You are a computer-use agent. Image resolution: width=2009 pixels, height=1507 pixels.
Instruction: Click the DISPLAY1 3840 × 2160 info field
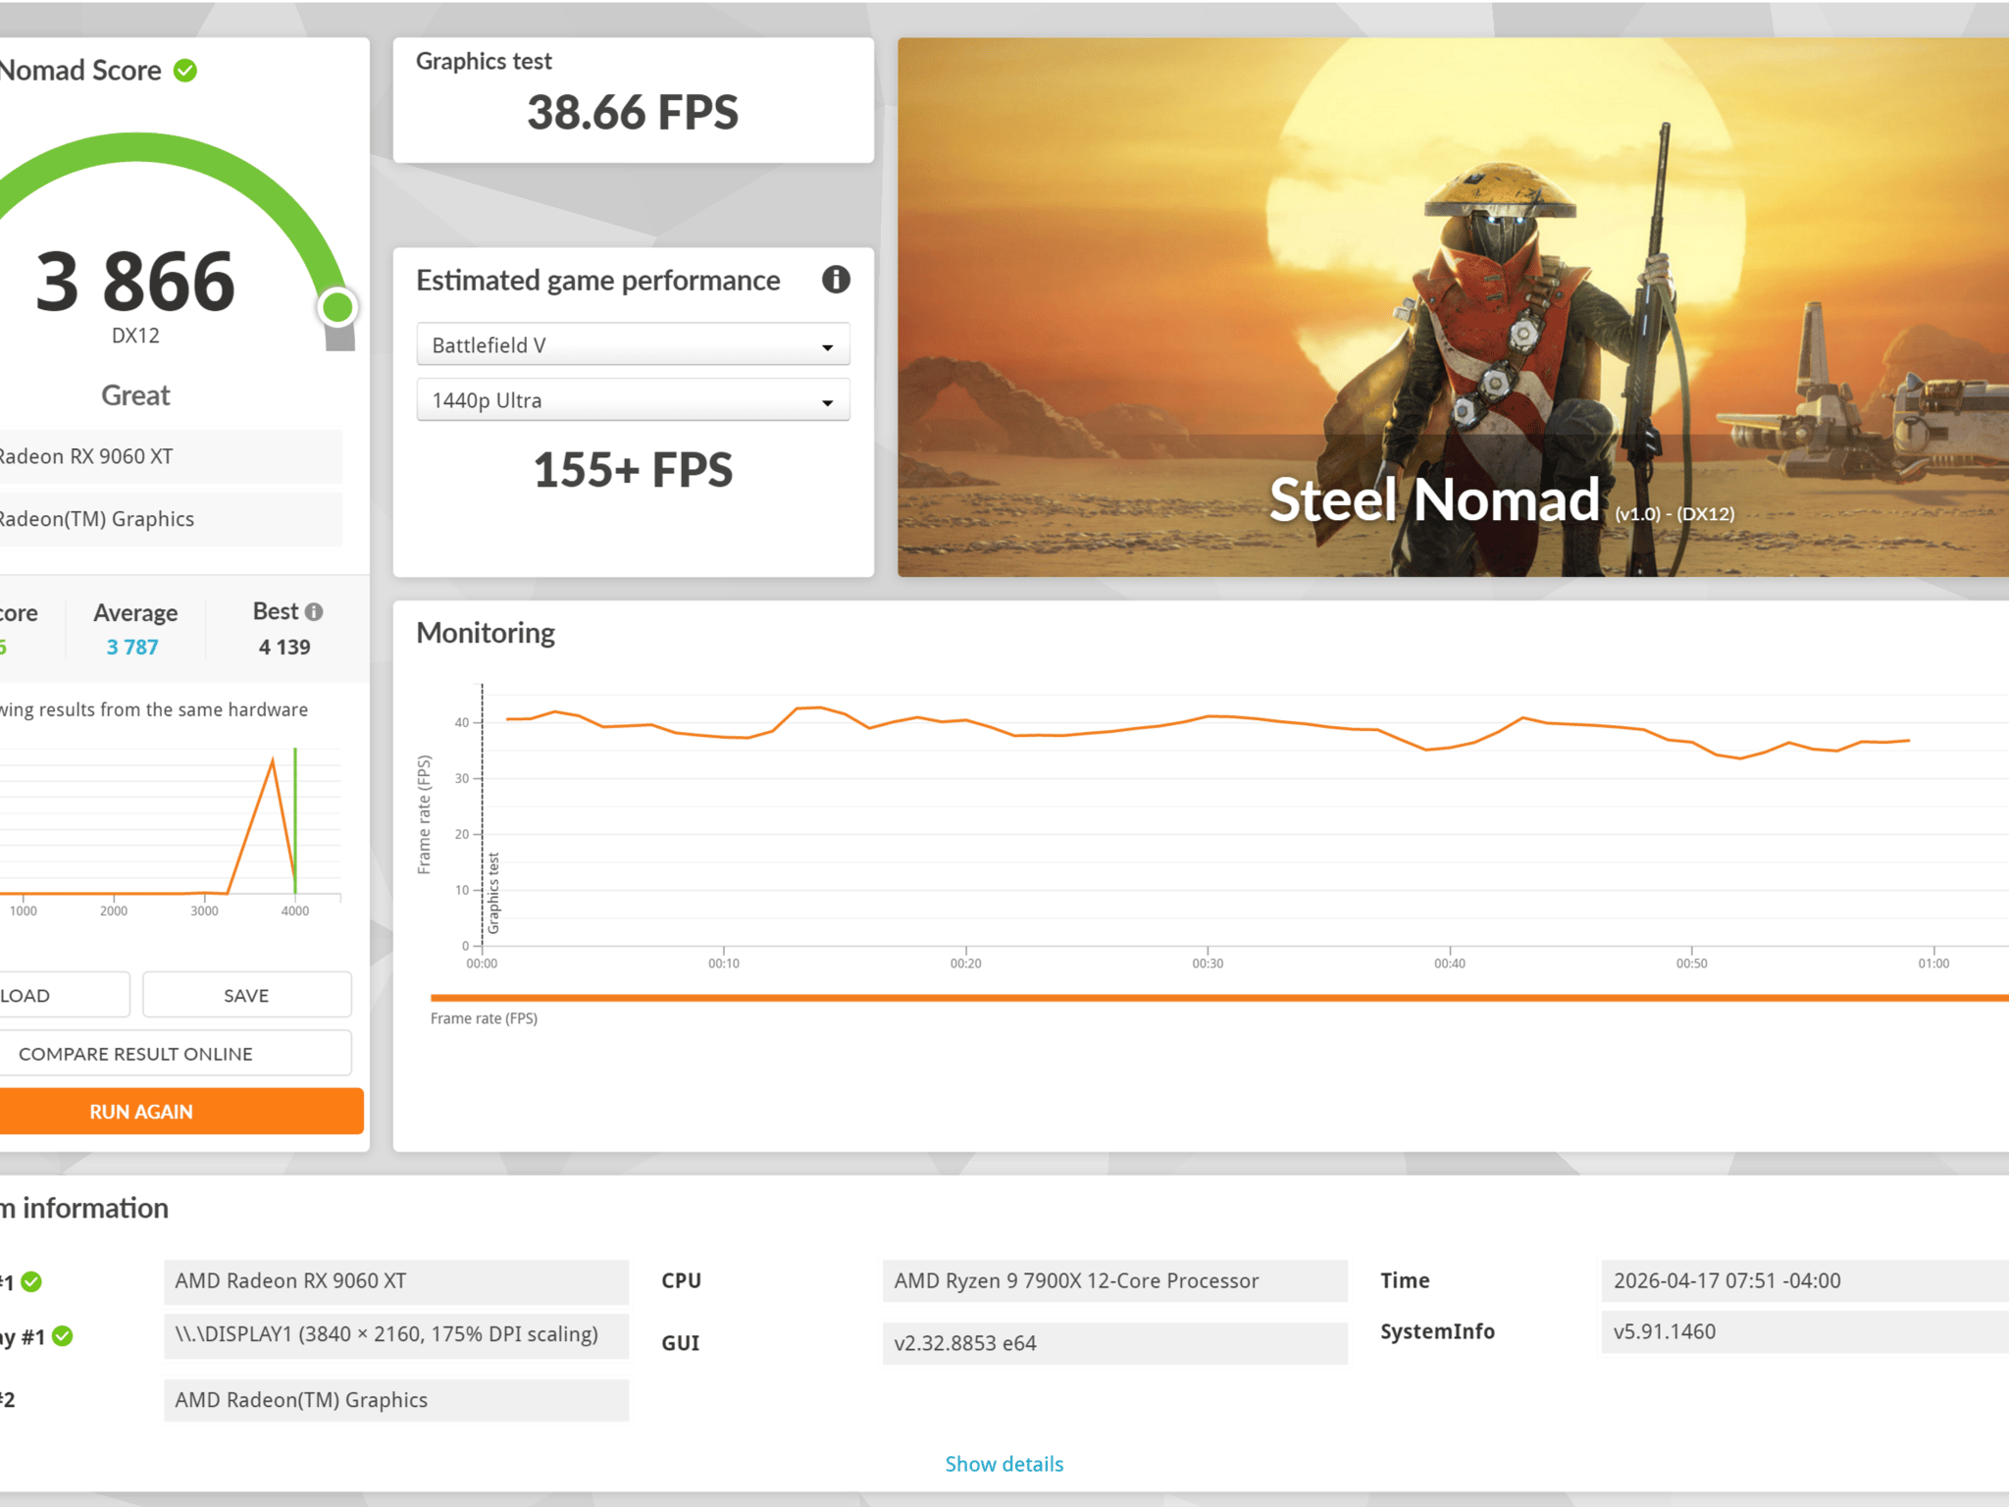point(396,1335)
